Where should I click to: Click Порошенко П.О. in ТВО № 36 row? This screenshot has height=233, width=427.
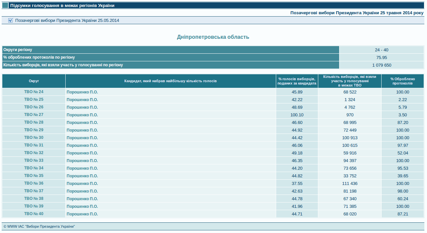click(x=82, y=184)
